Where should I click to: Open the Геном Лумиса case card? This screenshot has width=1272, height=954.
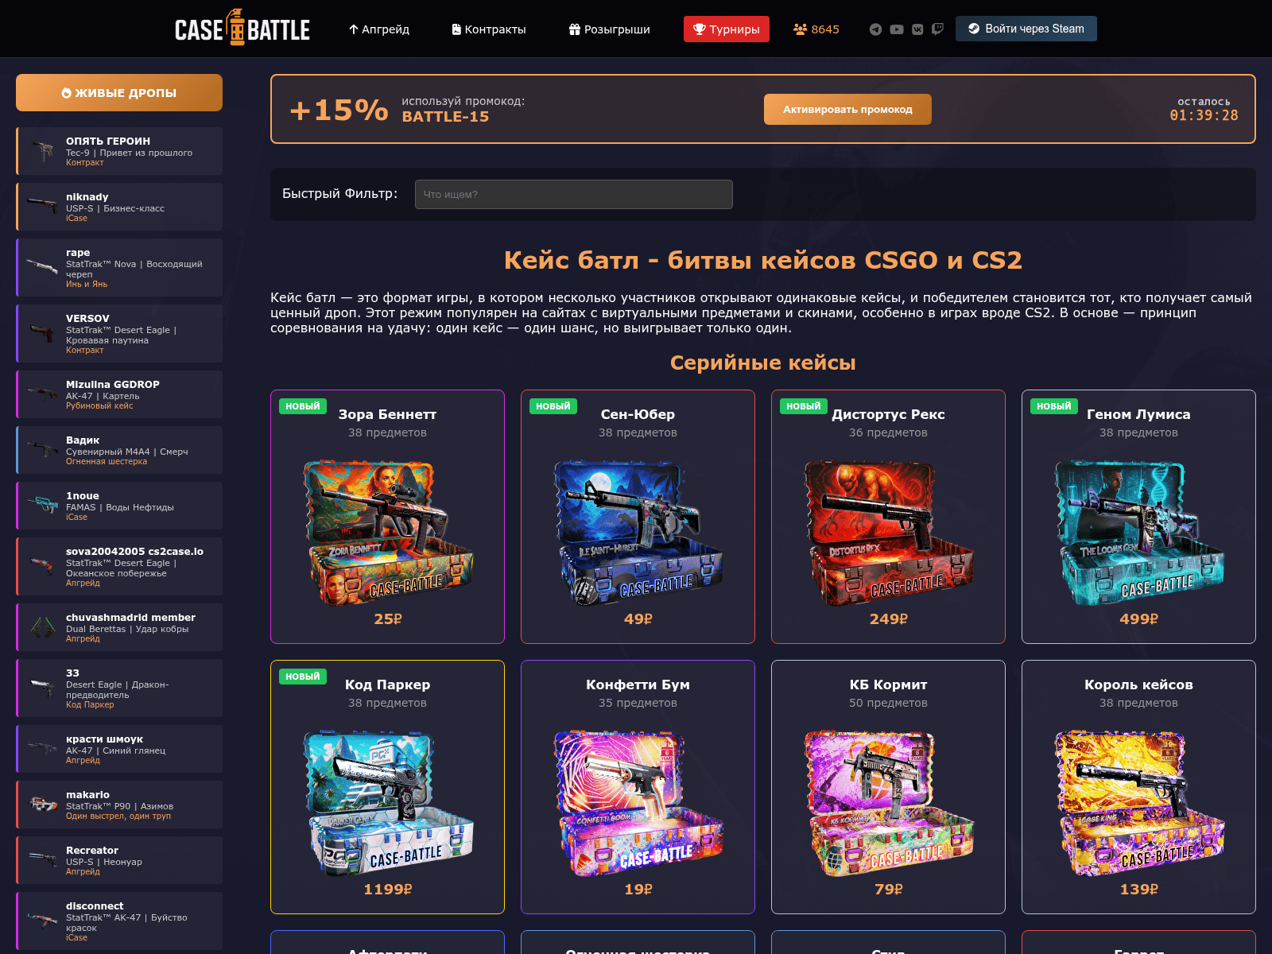pyautogui.click(x=1138, y=517)
